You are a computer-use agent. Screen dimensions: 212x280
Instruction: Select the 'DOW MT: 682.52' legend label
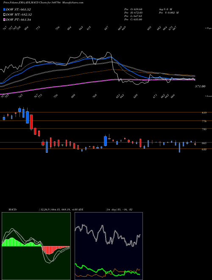click(19, 15)
